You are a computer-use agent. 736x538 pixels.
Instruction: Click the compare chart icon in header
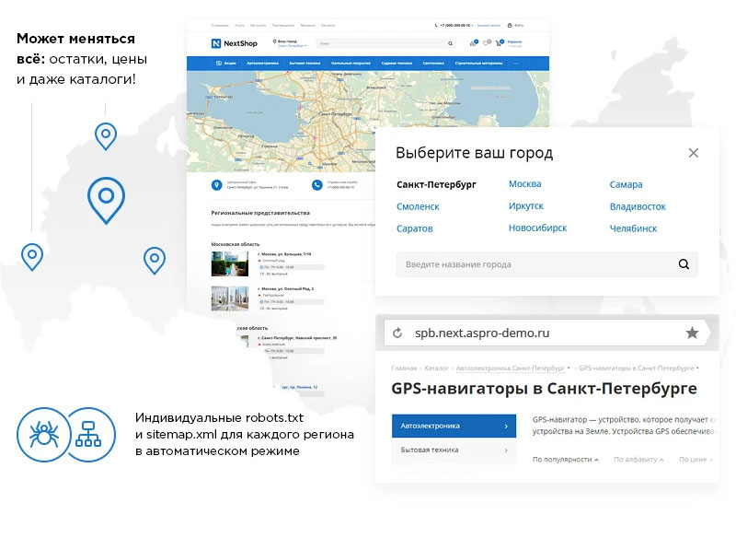(473, 43)
